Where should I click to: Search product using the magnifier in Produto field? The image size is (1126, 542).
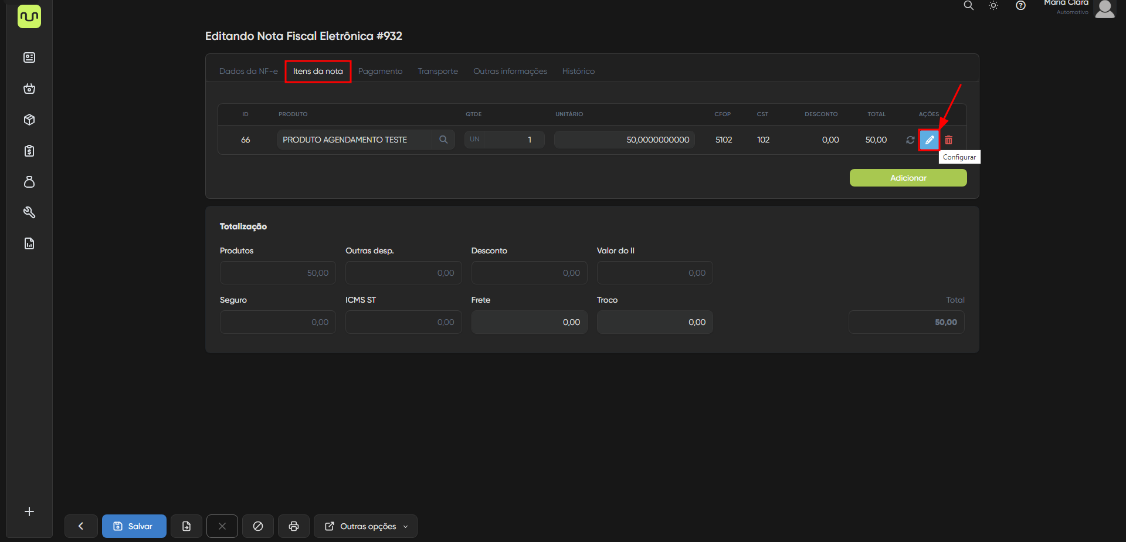click(x=443, y=140)
